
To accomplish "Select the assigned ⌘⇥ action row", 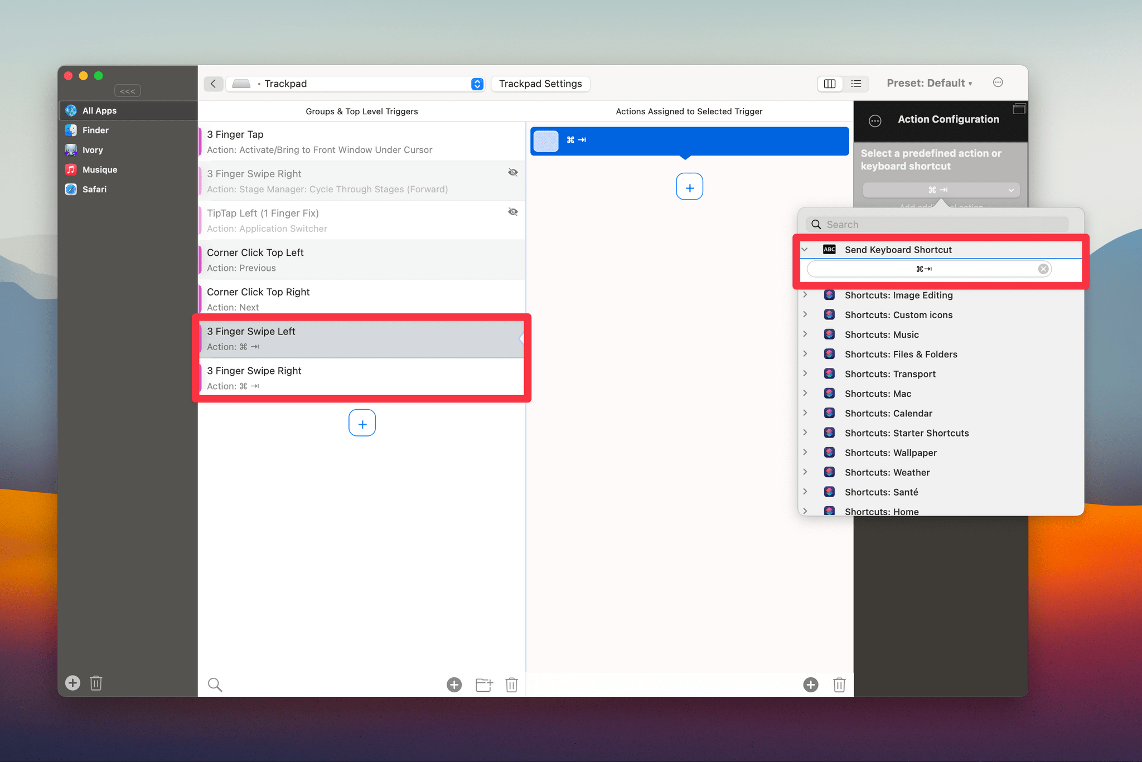I will (689, 140).
